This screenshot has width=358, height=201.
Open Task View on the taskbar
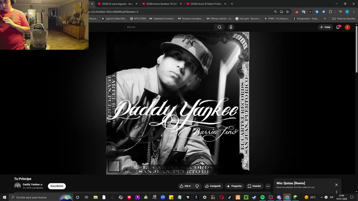[x=86, y=197]
